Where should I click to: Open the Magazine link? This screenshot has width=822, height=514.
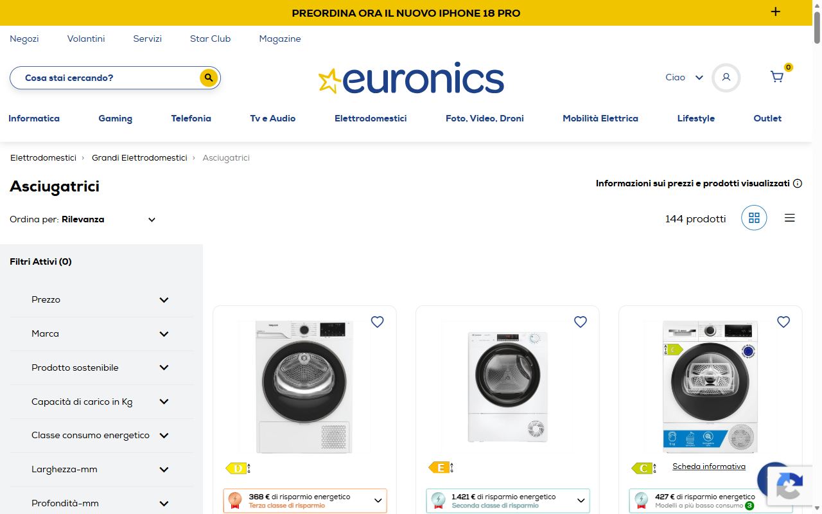point(280,39)
